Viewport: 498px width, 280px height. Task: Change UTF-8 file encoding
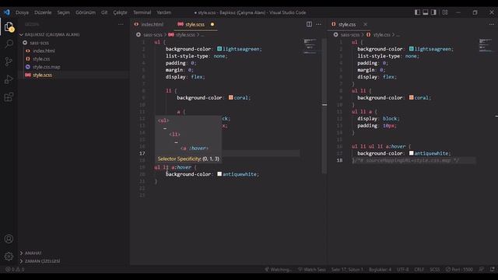[403, 270]
